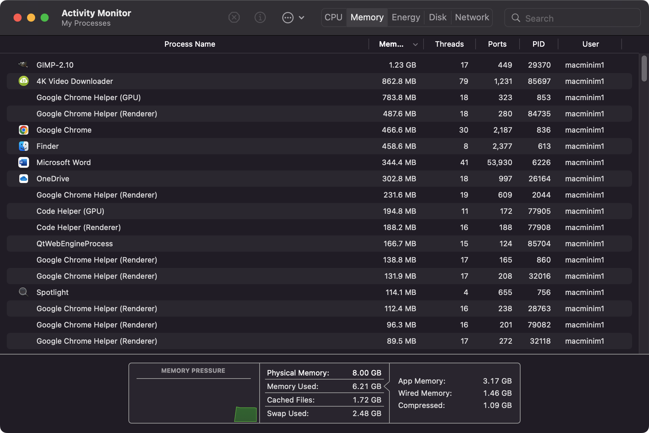Screen dimensions: 649x433
Task: Click the Stop process (X) toolbar icon
Action: coord(234,17)
